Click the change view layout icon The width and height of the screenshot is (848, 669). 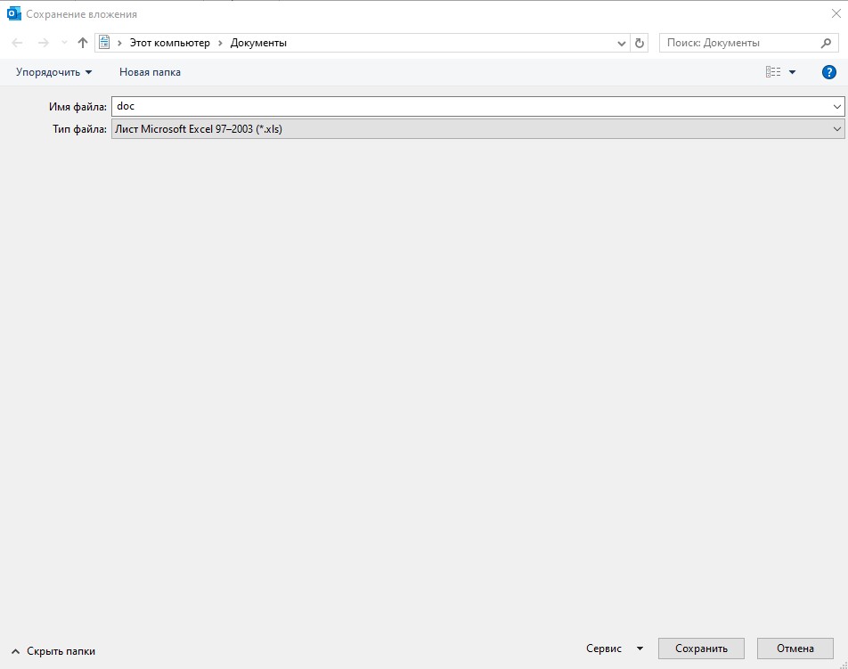(x=772, y=72)
